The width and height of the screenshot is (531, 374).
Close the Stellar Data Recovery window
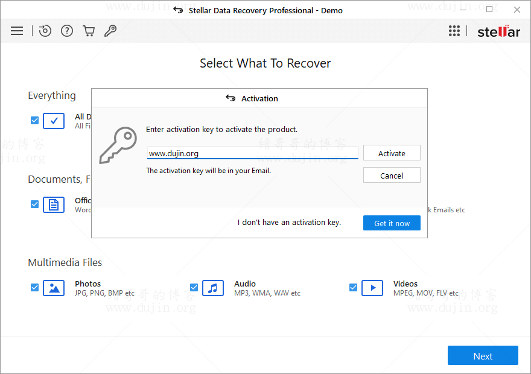(517, 10)
